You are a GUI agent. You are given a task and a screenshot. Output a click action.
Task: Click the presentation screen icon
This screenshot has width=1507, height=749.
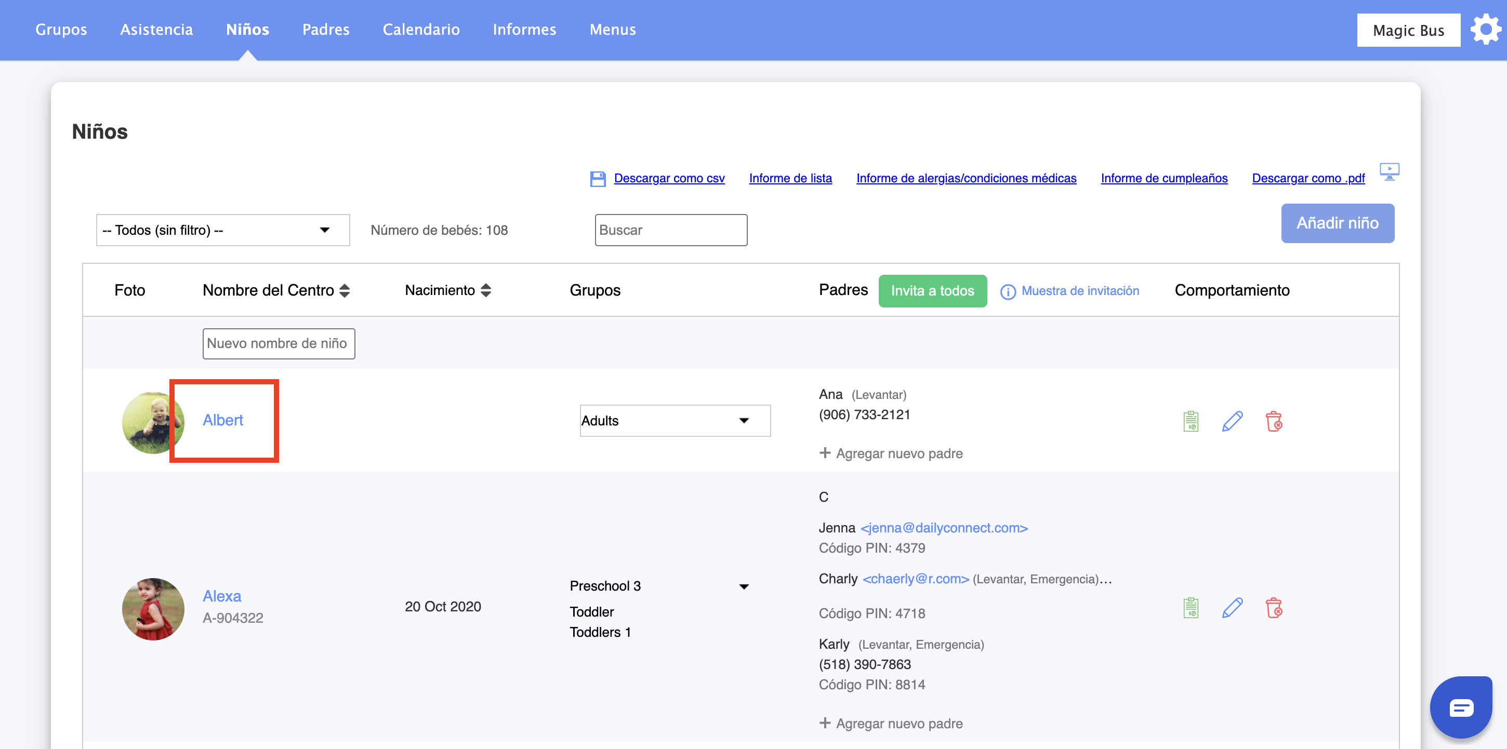(1389, 172)
